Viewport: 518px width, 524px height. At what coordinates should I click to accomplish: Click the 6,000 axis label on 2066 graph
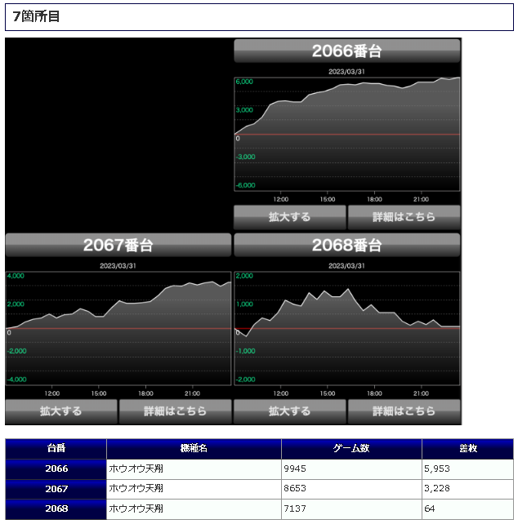(244, 82)
